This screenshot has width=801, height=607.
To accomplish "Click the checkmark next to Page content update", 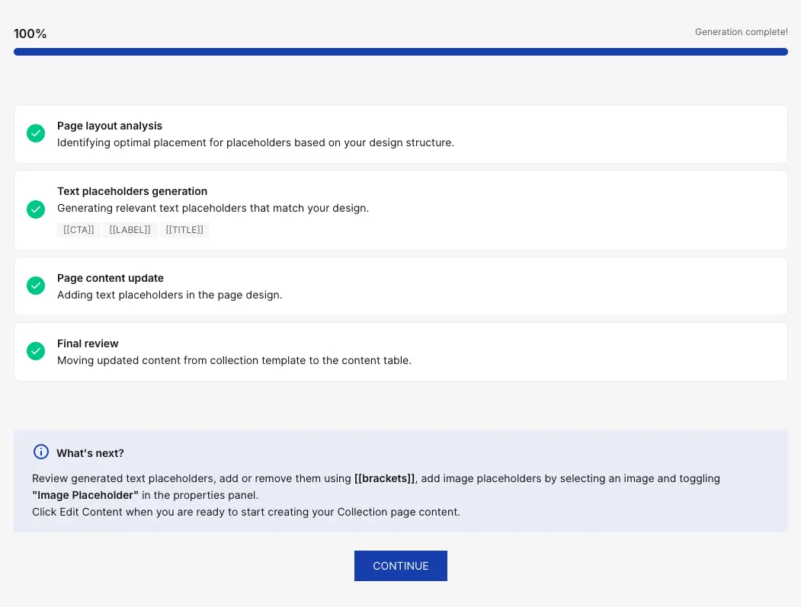I will tap(36, 286).
